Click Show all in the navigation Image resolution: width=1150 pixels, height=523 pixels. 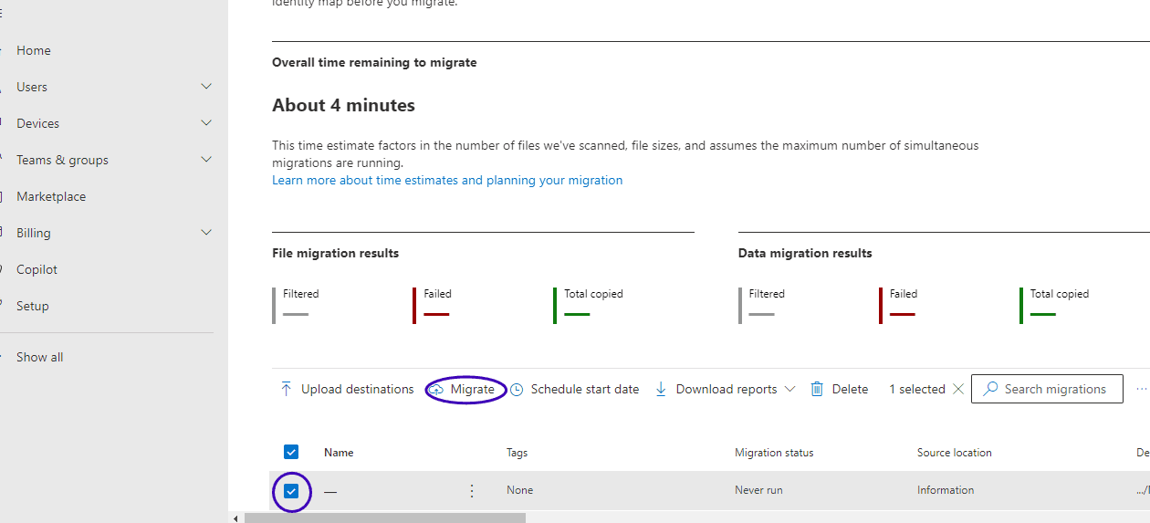pos(40,357)
